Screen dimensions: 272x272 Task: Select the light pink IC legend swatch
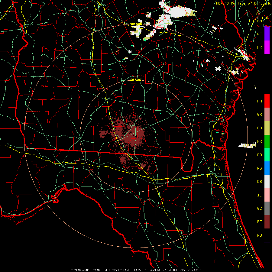pyautogui.click(x=267, y=195)
